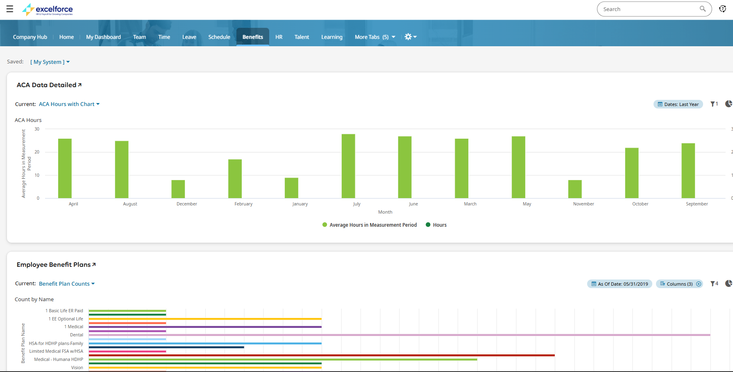Viewport: 733px width, 372px height.
Task: Click the 'Vision' plan label
Action: [x=77, y=367]
